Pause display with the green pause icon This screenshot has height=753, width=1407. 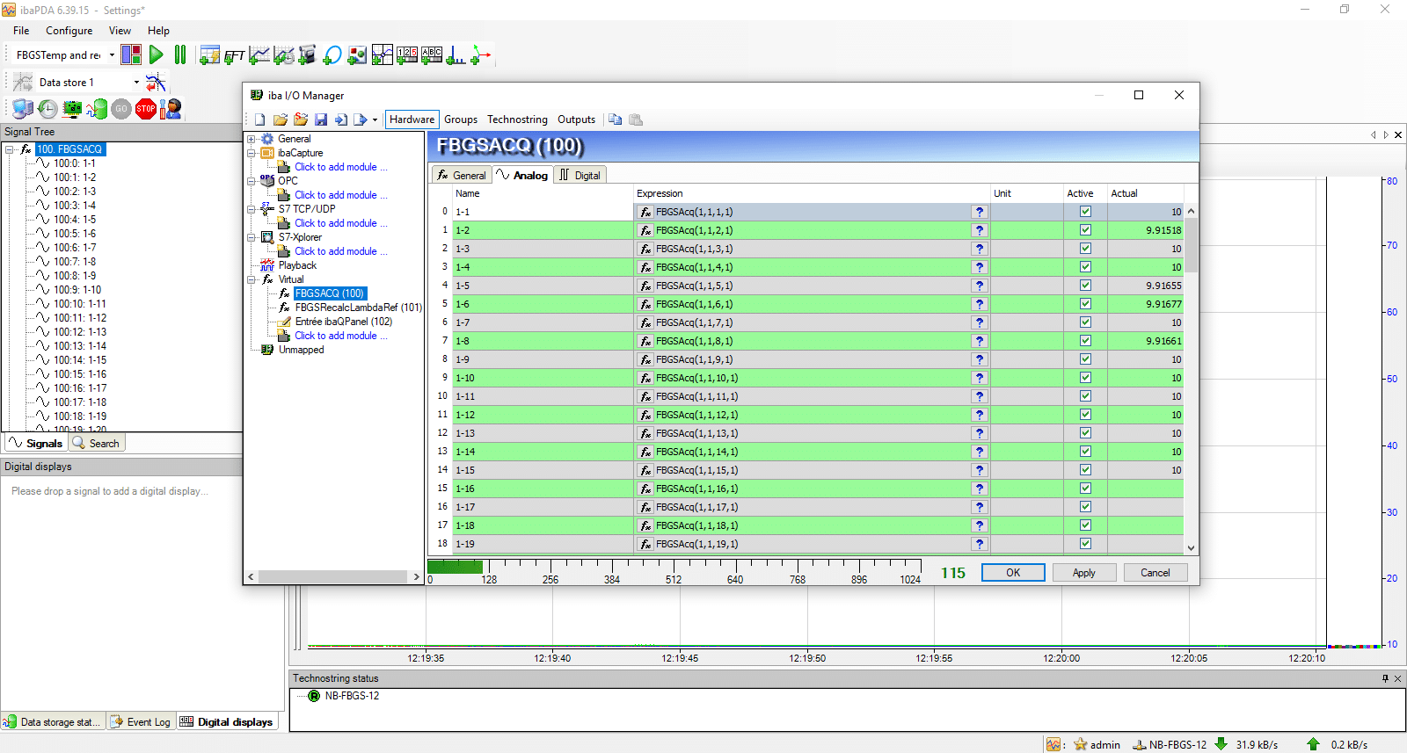click(x=180, y=54)
